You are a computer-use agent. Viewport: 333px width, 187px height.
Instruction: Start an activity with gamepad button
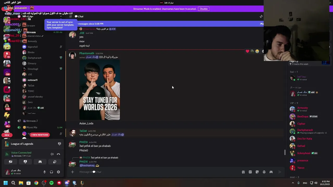40,162
